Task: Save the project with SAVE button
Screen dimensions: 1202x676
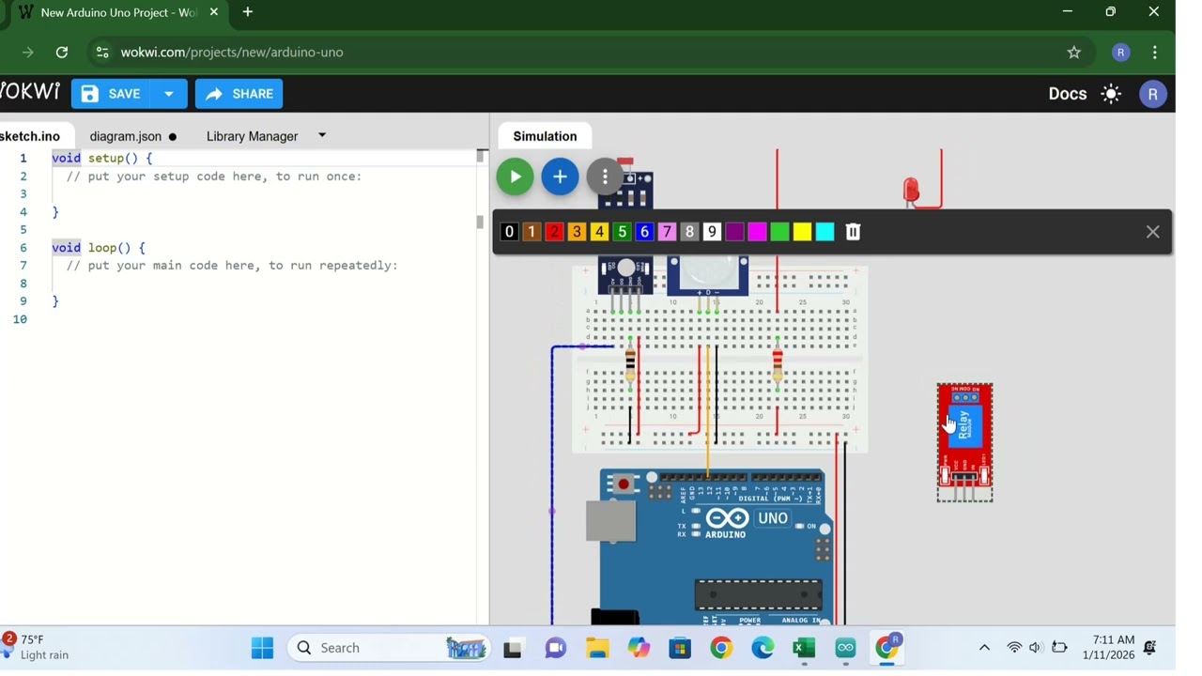Action: (111, 94)
